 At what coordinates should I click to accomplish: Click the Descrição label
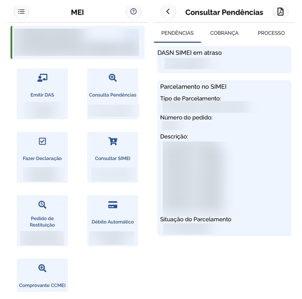[174, 137]
